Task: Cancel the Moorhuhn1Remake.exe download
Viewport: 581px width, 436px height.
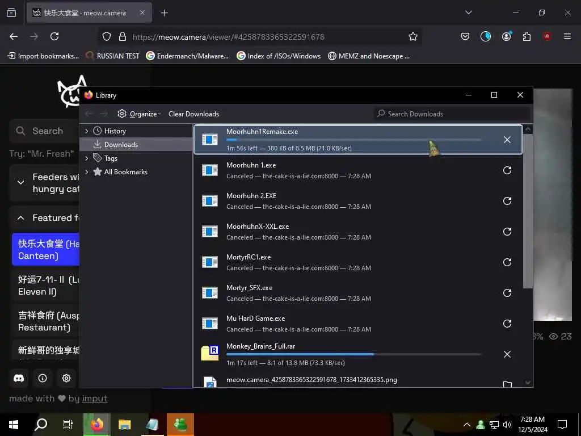Action: [x=507, y=140]
